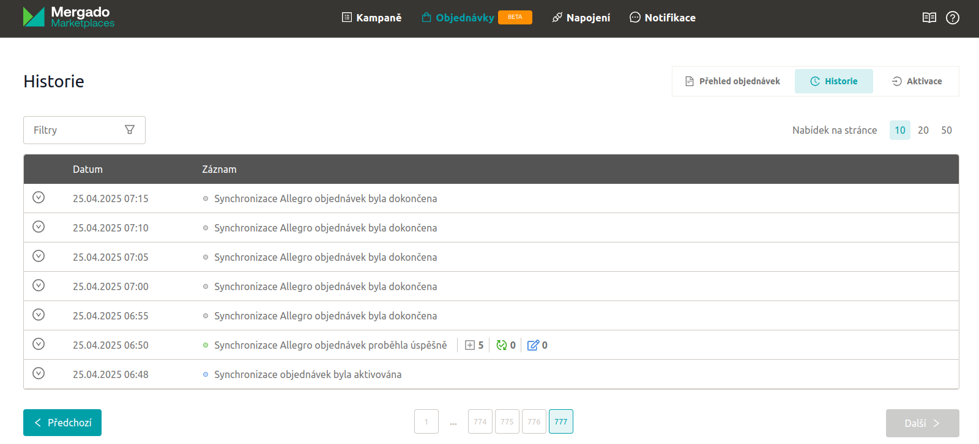Show 50 offers per page

point(946,130)
